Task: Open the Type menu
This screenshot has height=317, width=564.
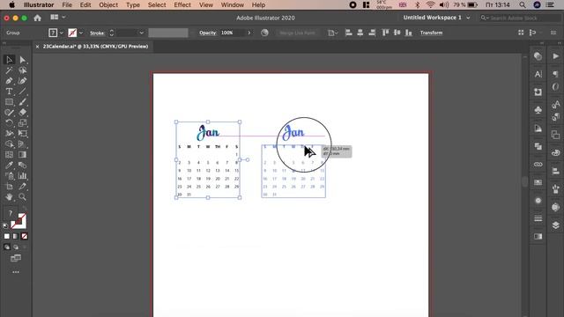Action: coord(133,5)
